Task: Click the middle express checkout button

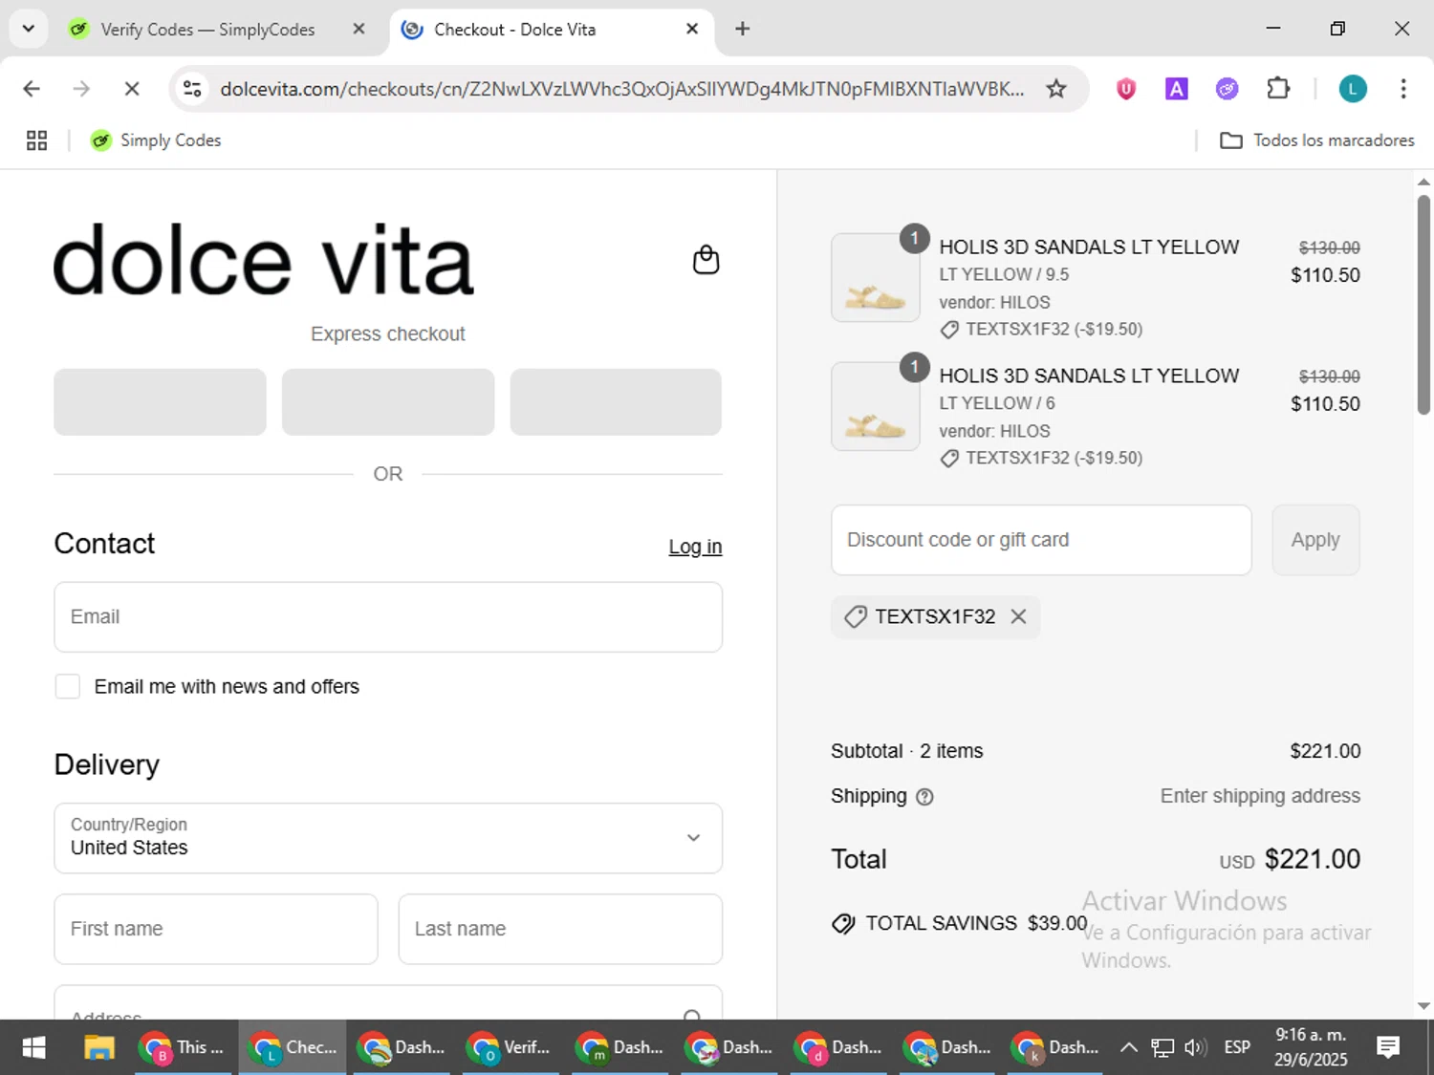Action: 388,402
